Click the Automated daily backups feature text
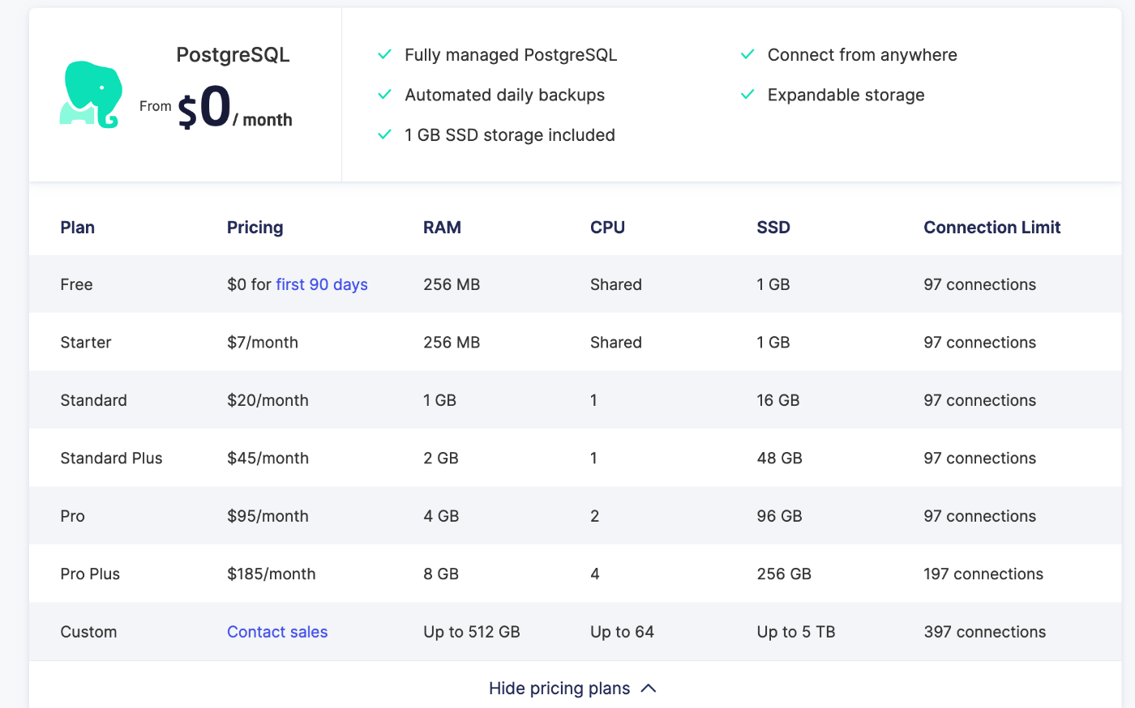 504,95
